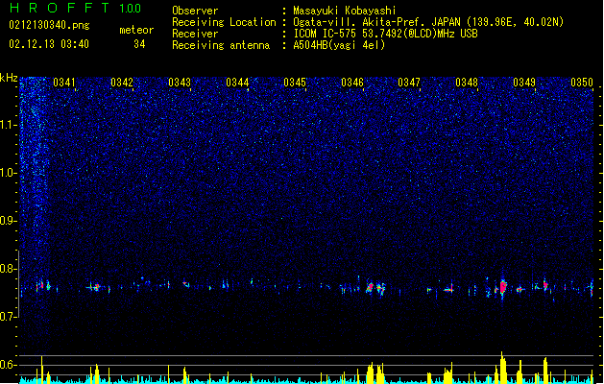The width and height of the screenshot is (604, 384).
Task: Click the 0.6 frequency axis label
Action: [7, 365]
